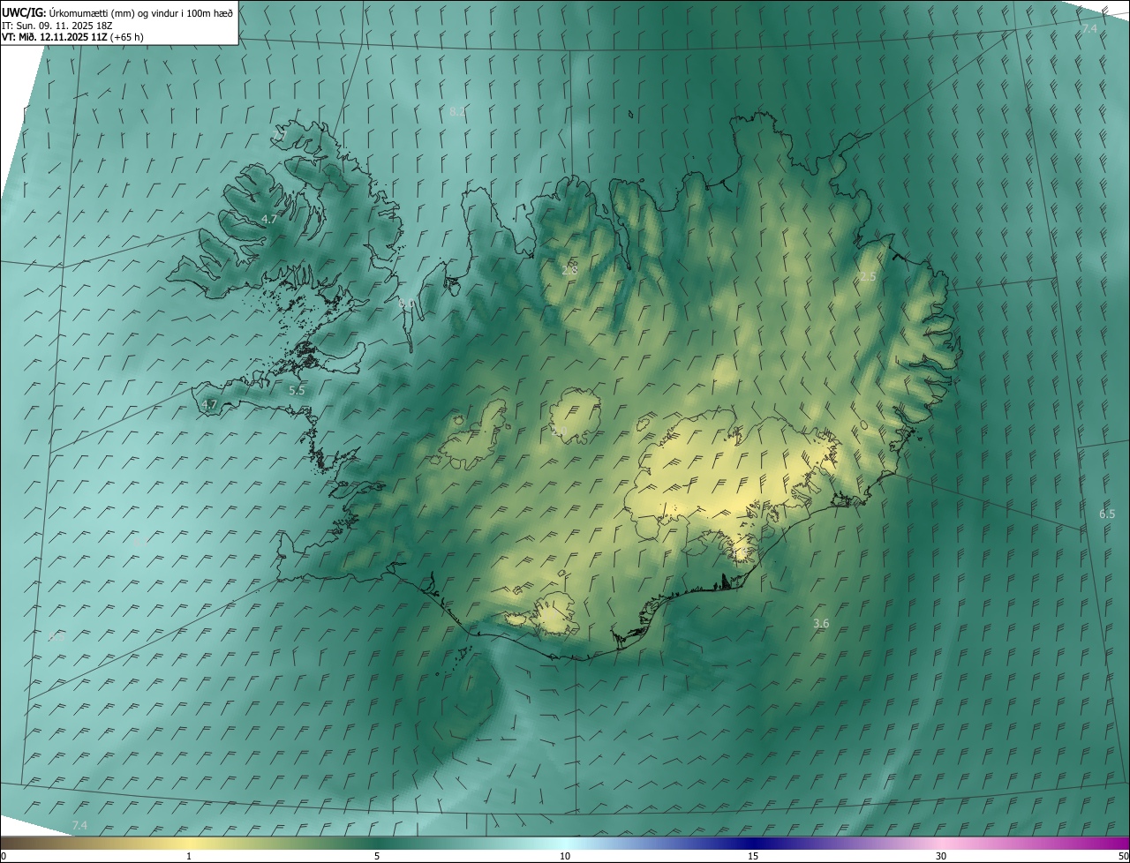Click the colorbar tick label "30"

941,857
